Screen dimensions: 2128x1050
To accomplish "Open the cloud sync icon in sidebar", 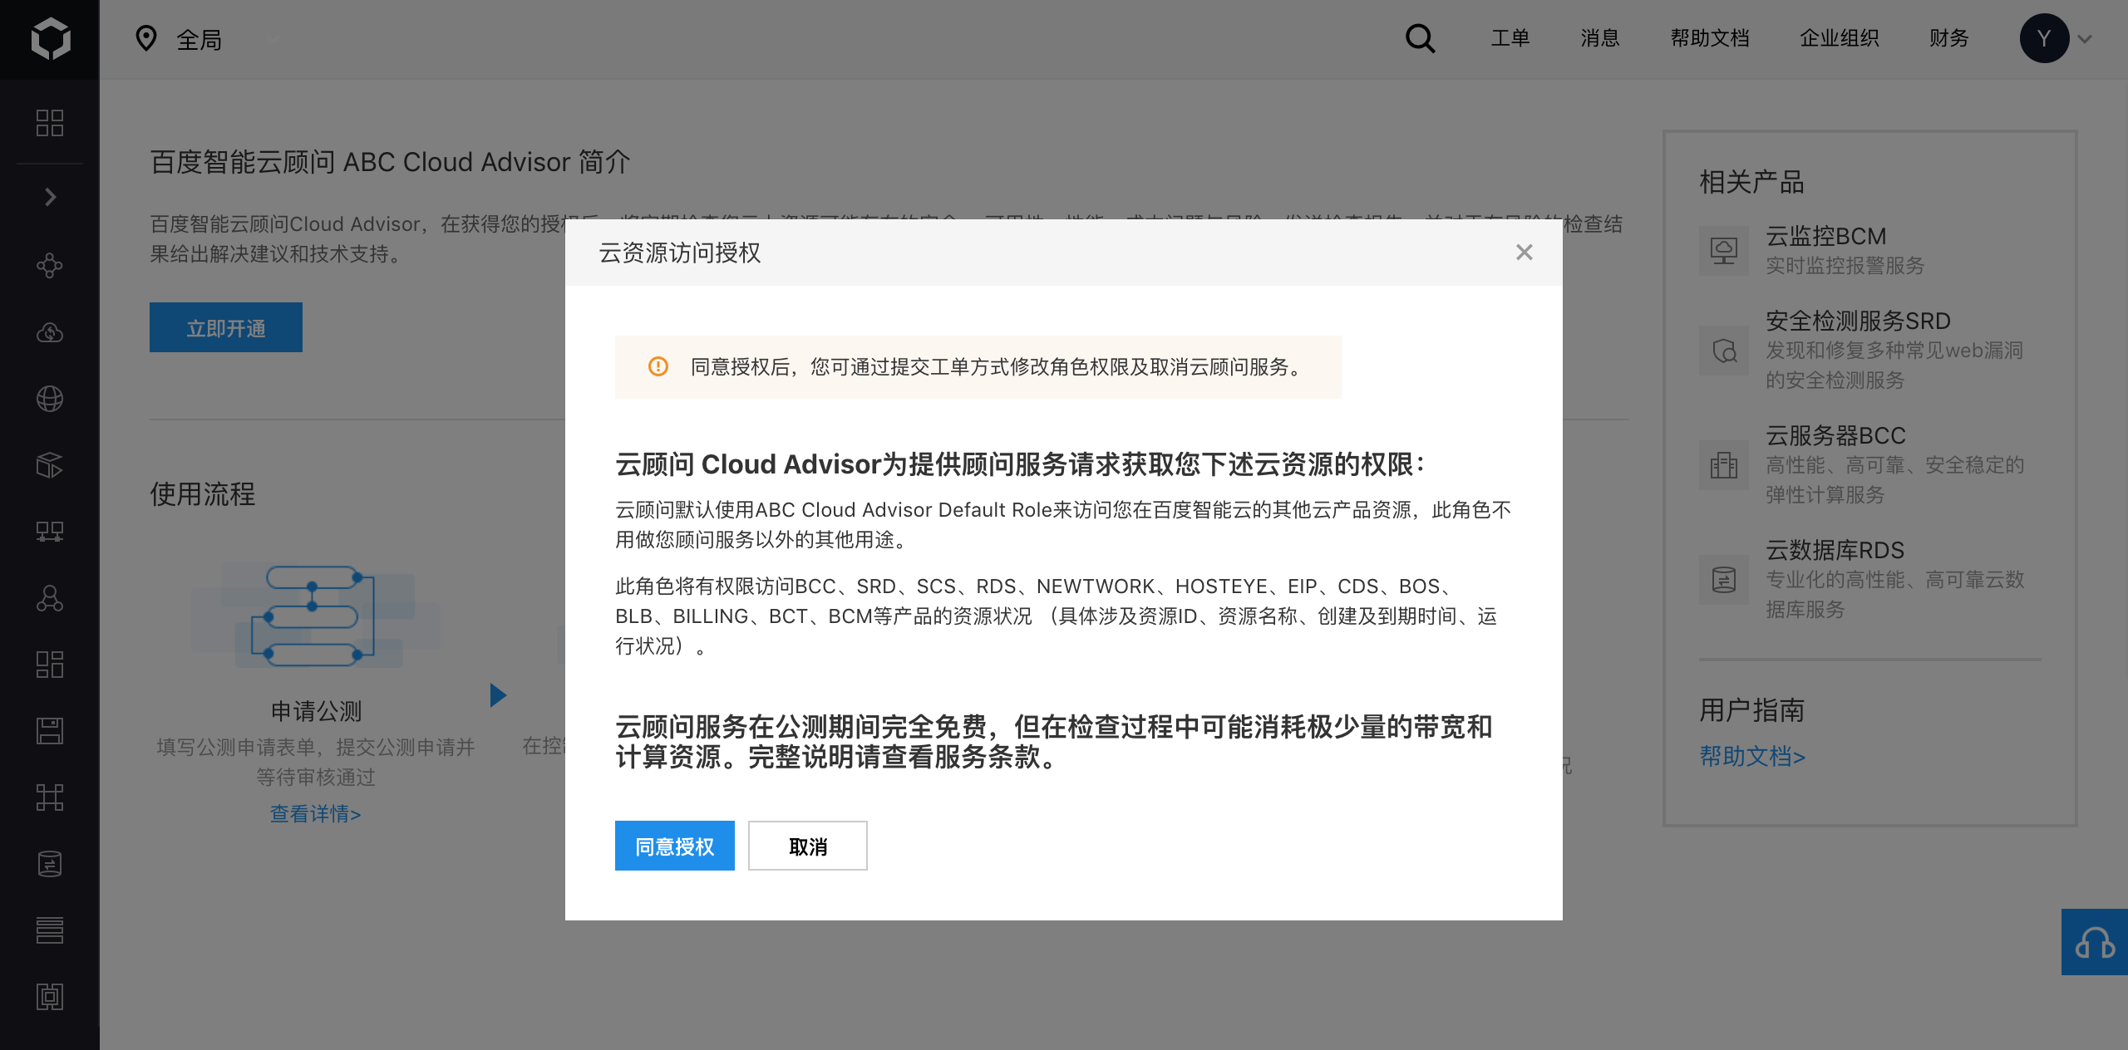I will point(50,332).
